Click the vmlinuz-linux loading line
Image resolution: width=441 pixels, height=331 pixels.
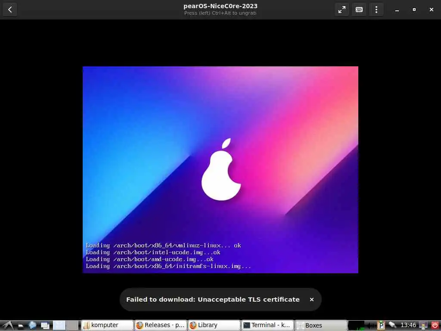pos(163,245)
